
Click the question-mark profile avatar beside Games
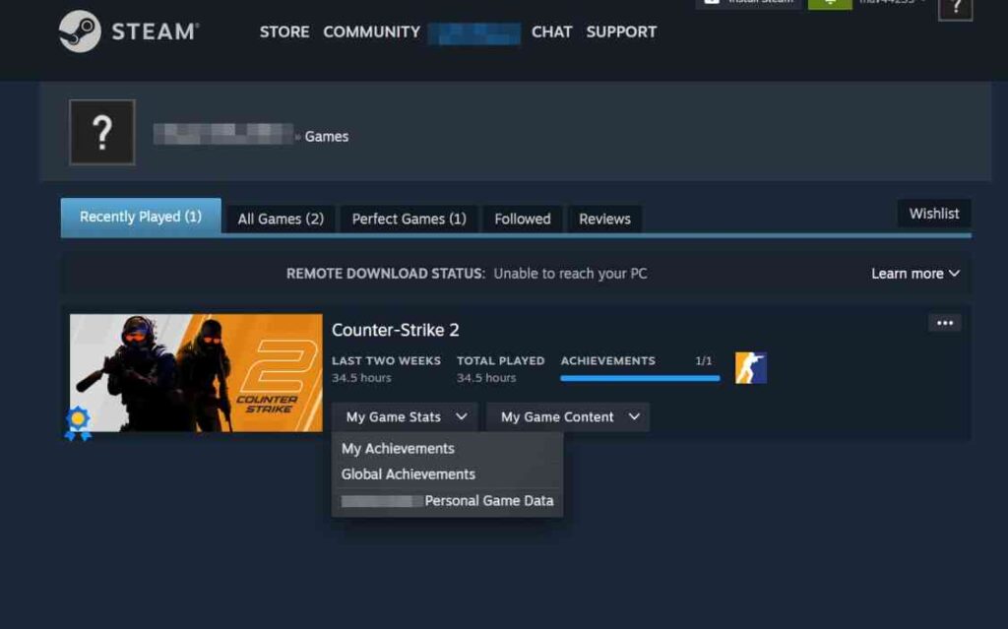pos(102,133)
